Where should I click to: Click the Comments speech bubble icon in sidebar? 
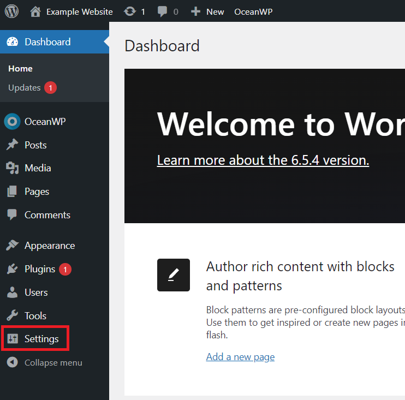[12, 214]
